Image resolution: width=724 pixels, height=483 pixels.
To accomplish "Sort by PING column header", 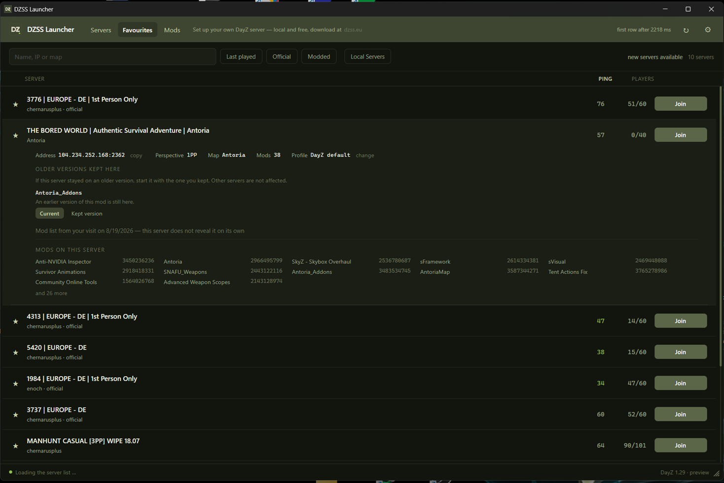I will [605, 79].
